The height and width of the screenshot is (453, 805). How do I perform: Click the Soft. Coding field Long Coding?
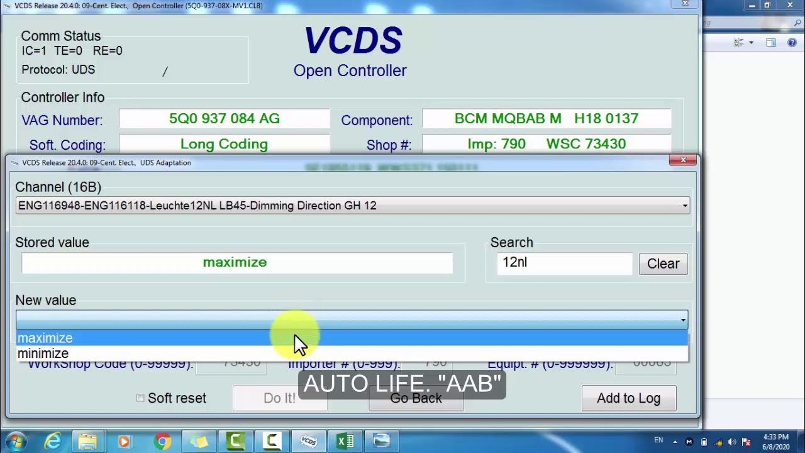pyautogui.click(x=224, y=144)
